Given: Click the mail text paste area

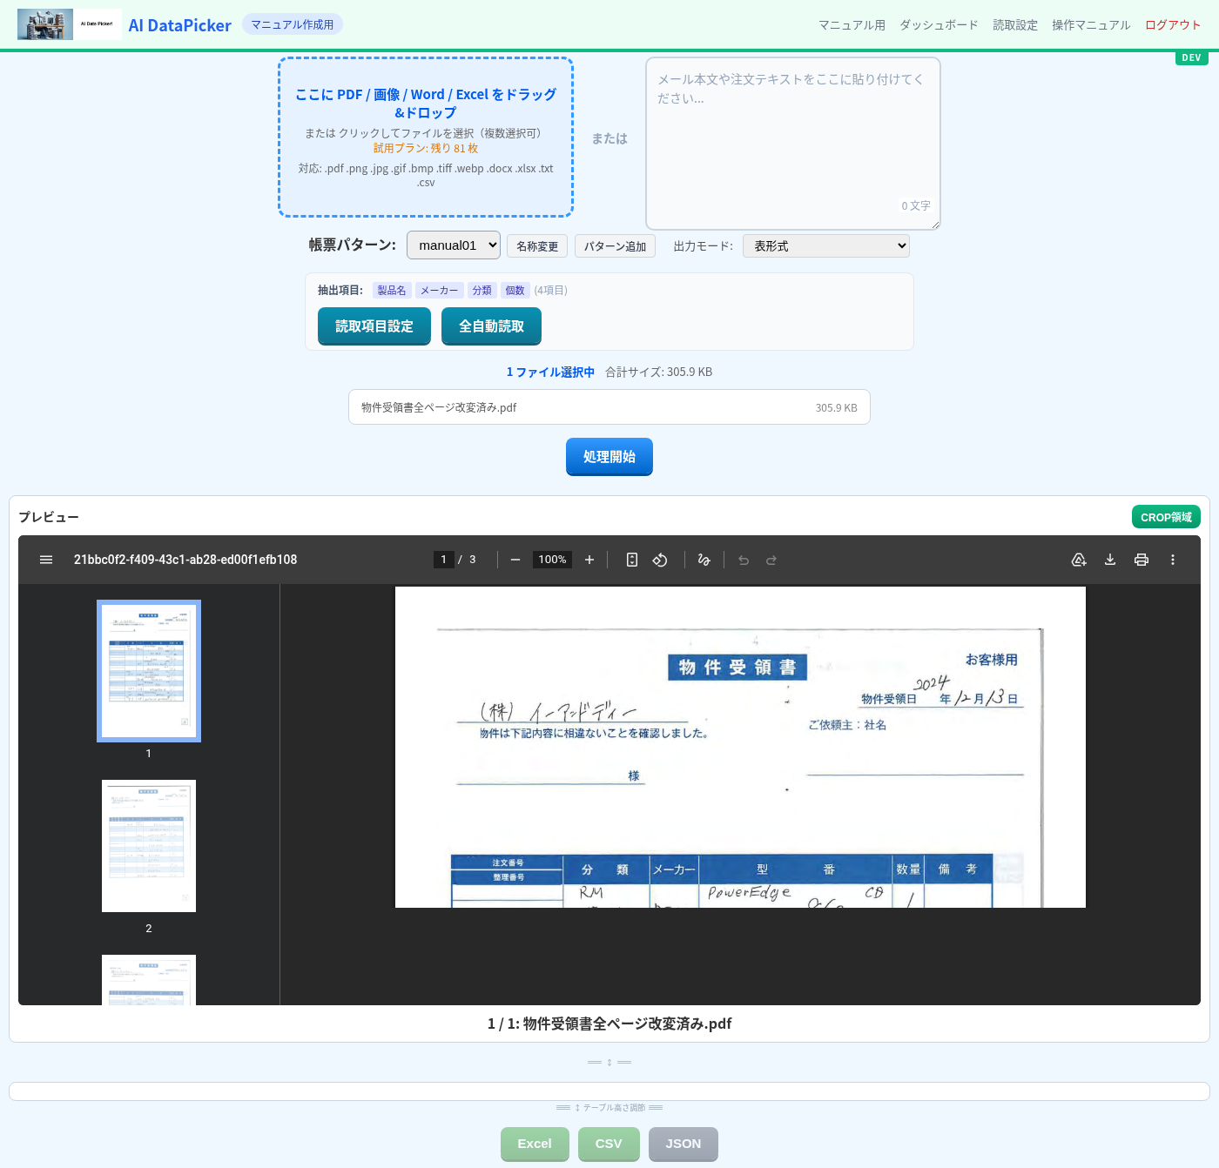Looking at the screenshot, I should pos(792,144).
